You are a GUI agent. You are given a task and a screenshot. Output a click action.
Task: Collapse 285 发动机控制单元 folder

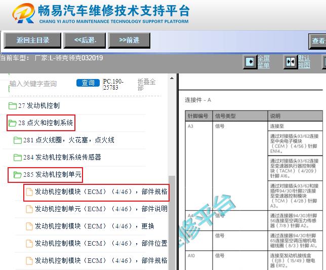pyautogui.click(x=52, y=175)
